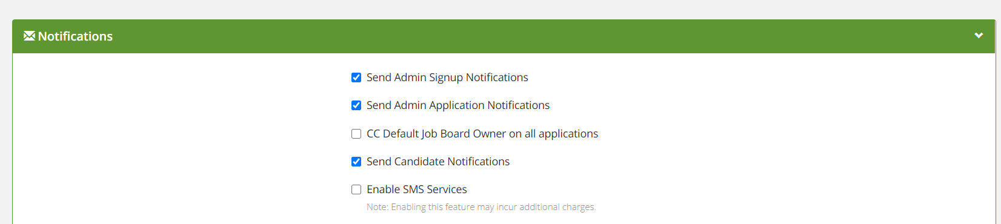The height and width of the screenshot is (224, 1001).
Task: Click the 'Send Admin Application Notifications' label text
Action: 458,105
